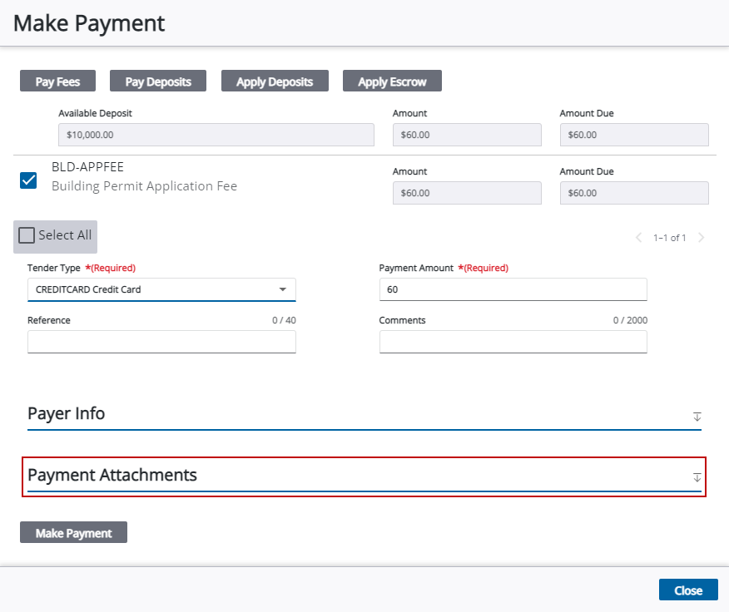Click into the Comments field

[513, 342]
